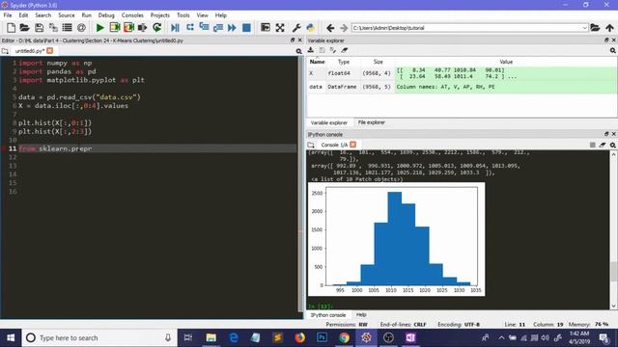Select the X float64 variable row
618x347 pixels.
(x=462, y=73)
